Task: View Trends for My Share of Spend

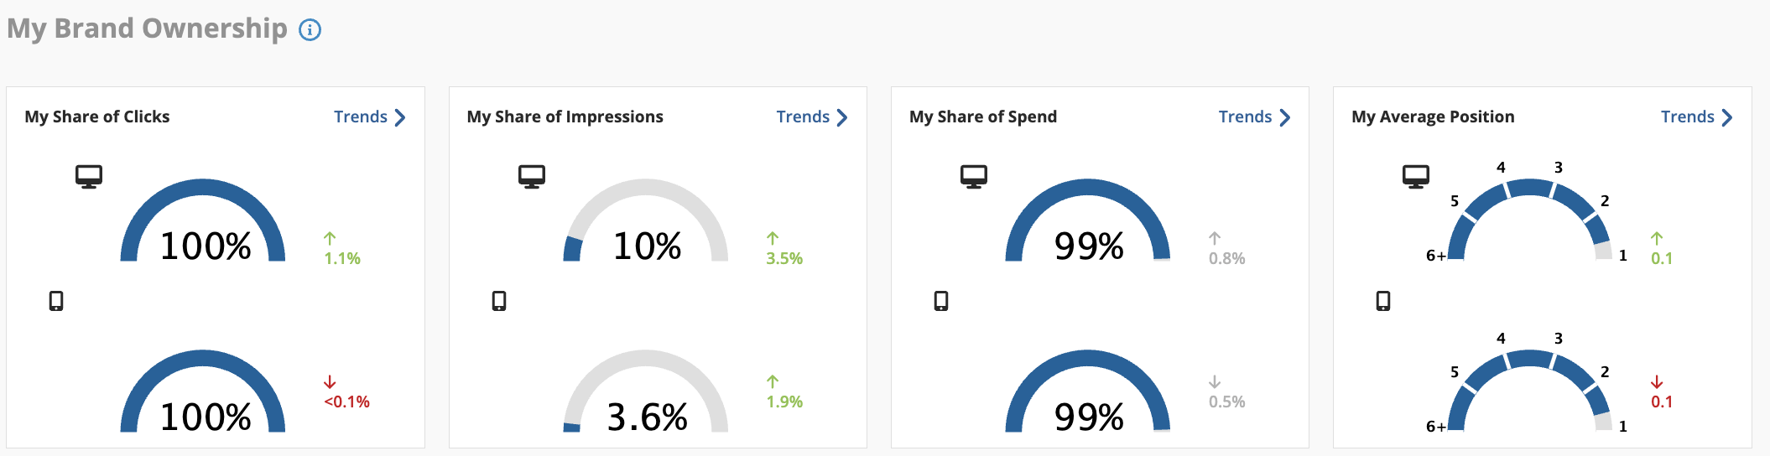Action: pos(1246,117)
